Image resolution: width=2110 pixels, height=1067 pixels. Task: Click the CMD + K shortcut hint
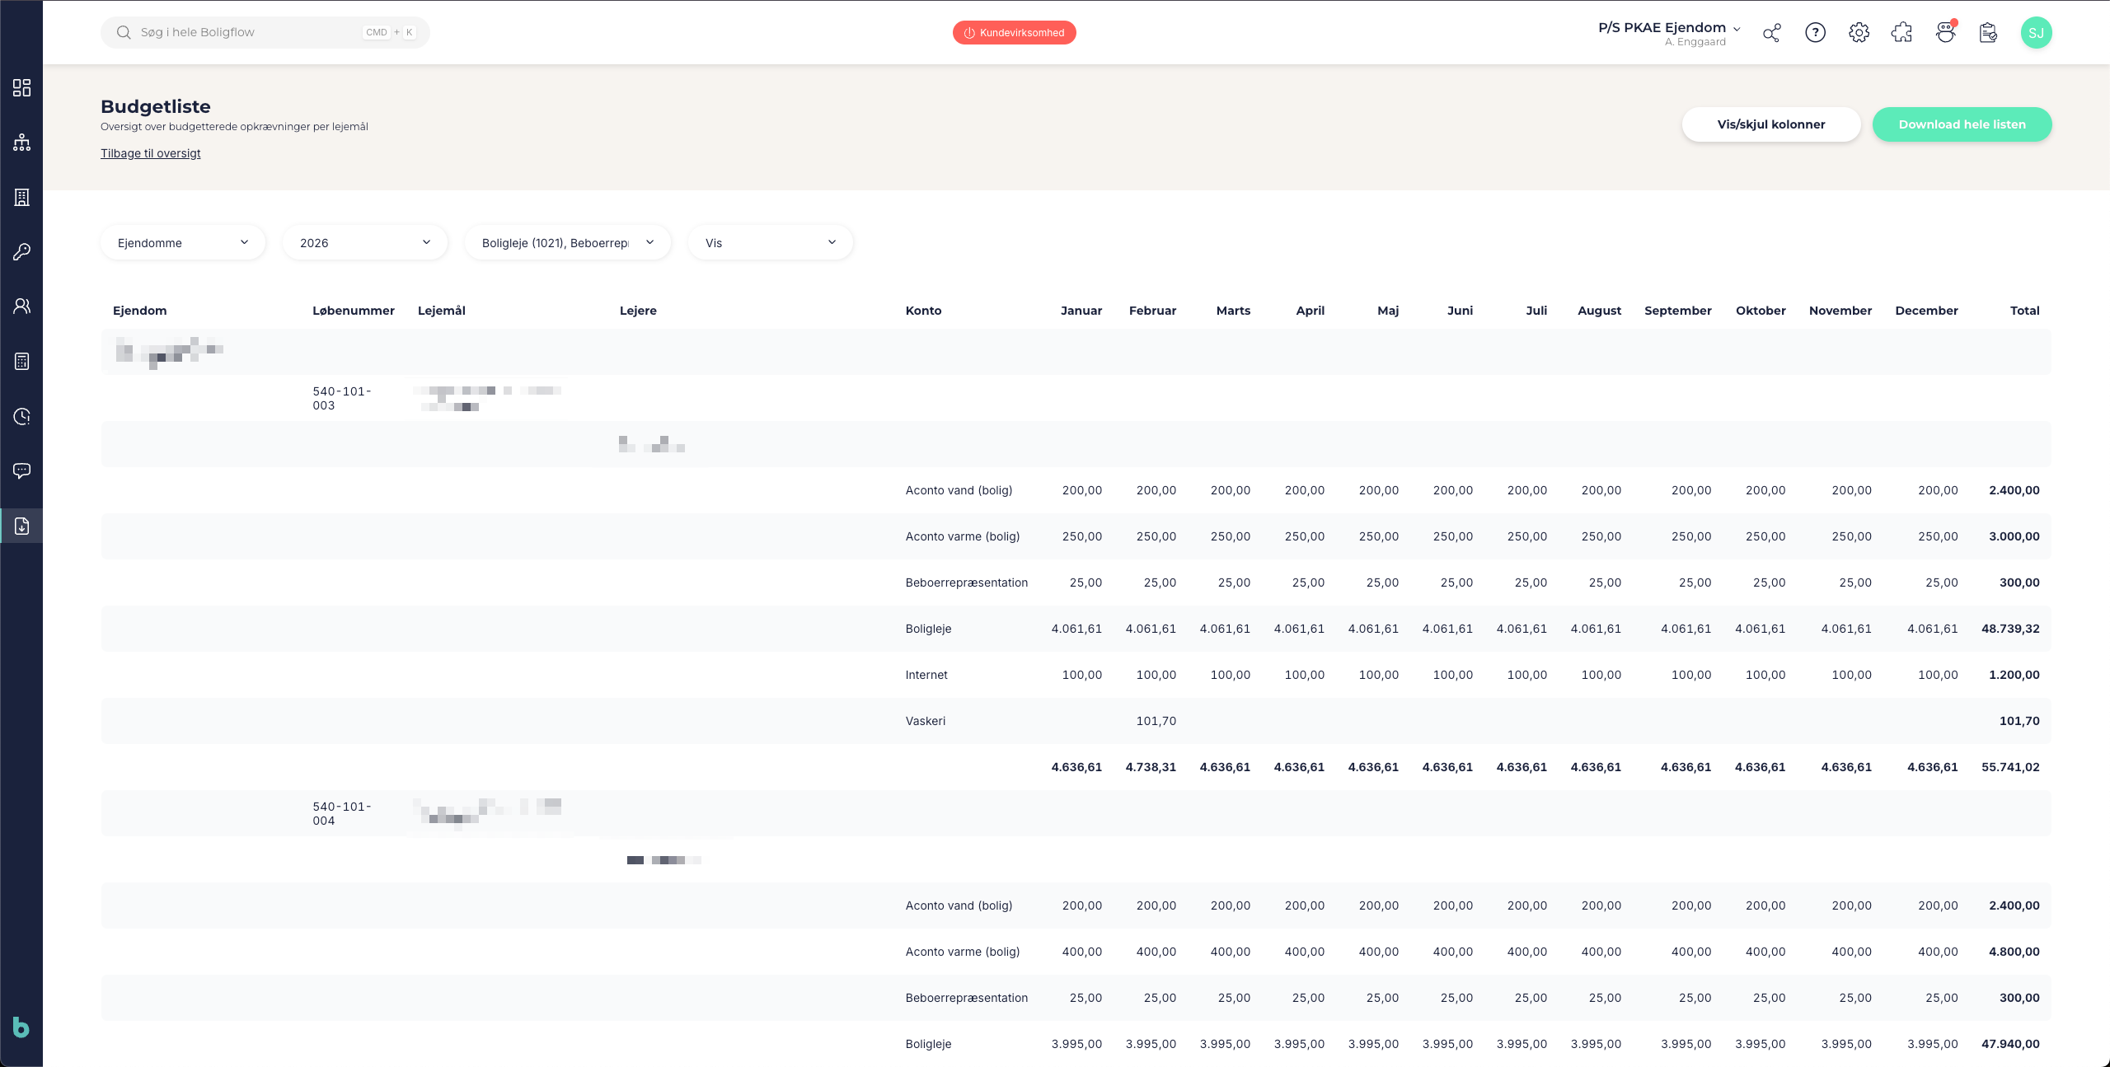tap(390, 33)
